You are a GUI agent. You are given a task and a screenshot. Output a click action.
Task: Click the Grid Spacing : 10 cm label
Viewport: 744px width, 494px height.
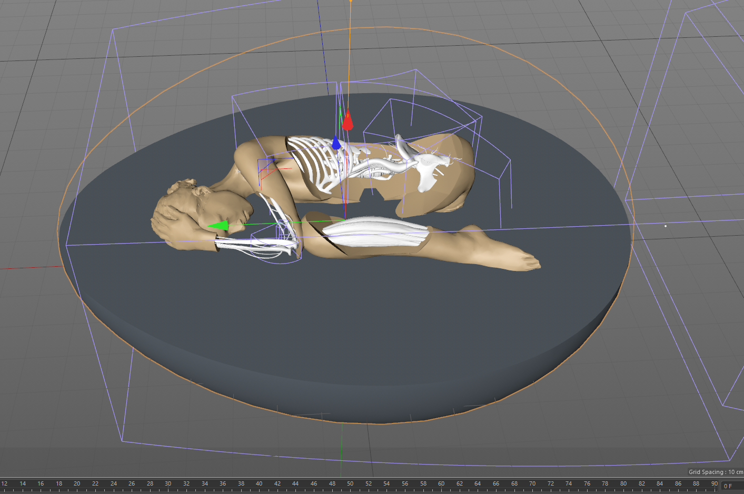click(x=716, y=472)
